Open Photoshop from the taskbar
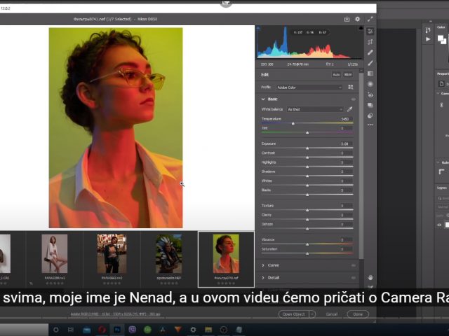Viewport: 449px width, 336px height. click(117, 330)
